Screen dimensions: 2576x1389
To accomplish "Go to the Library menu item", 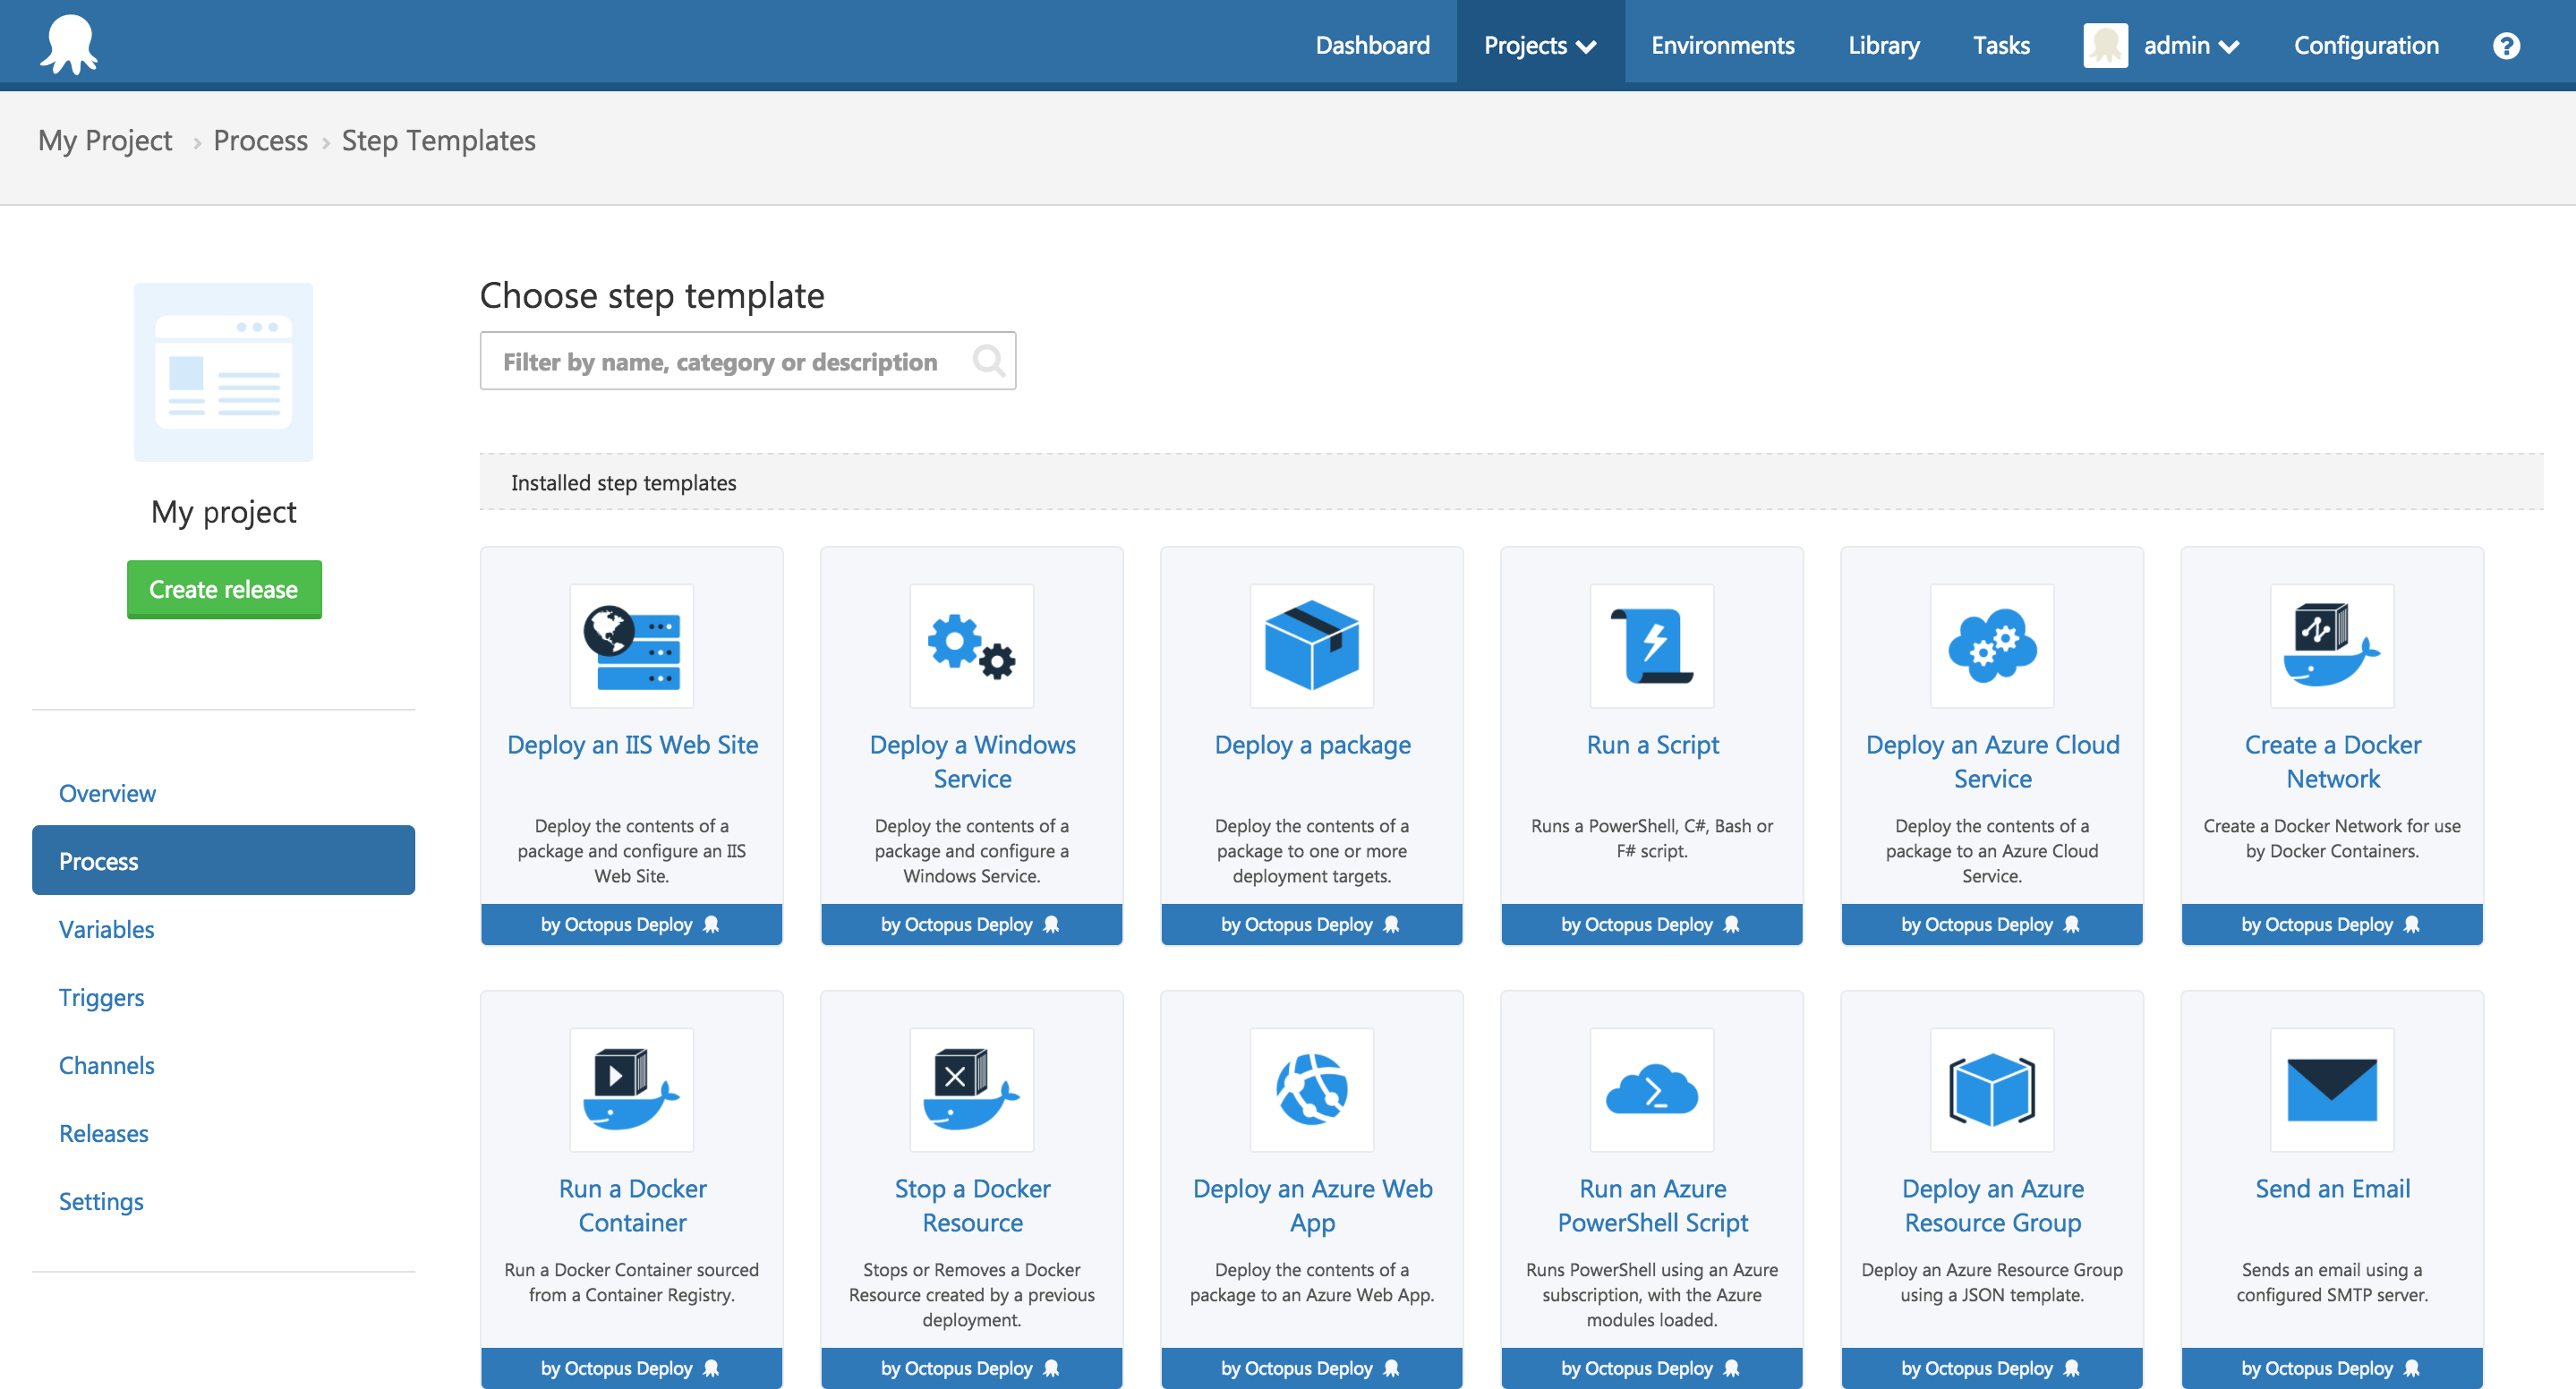I will 1883,46.
